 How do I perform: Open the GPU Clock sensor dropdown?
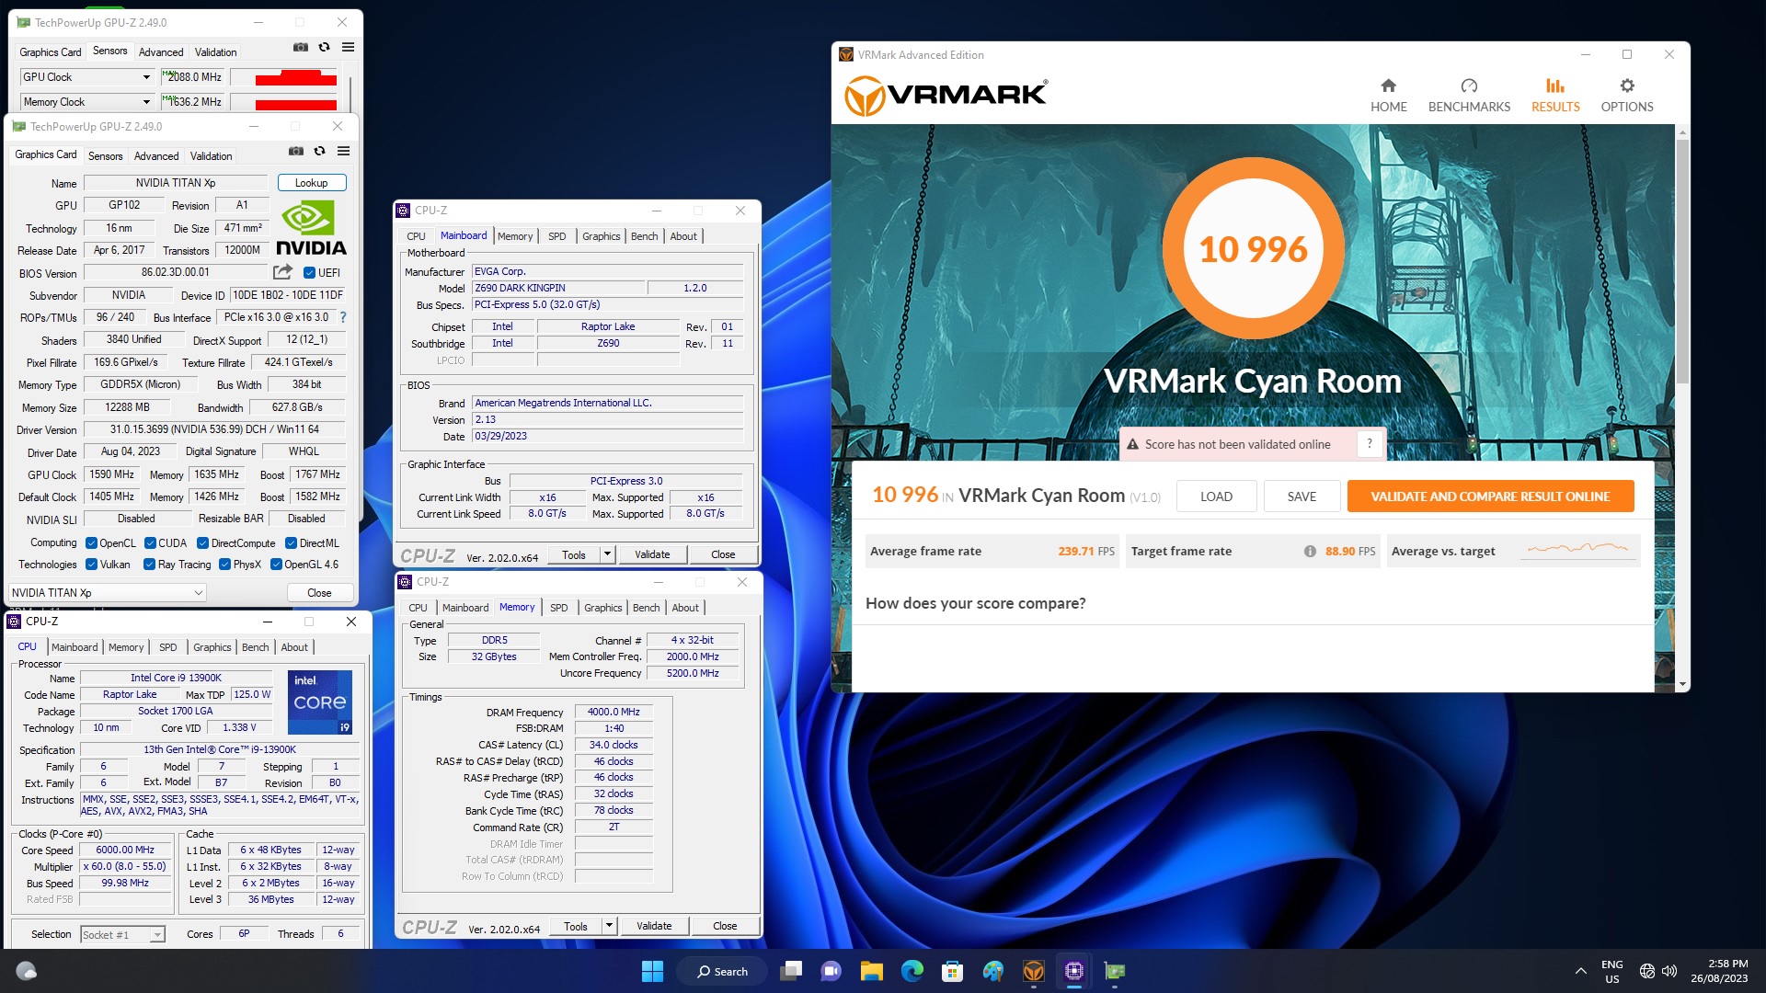(86, 77)
